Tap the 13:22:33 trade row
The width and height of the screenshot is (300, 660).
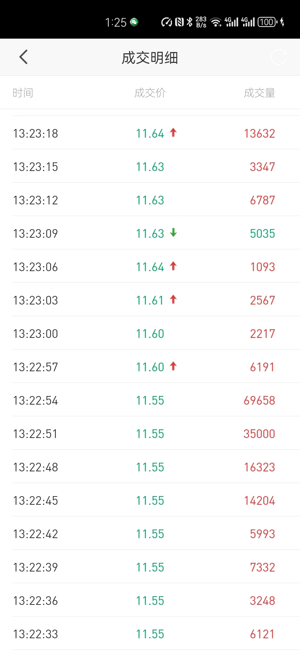[x=150, y=633]
